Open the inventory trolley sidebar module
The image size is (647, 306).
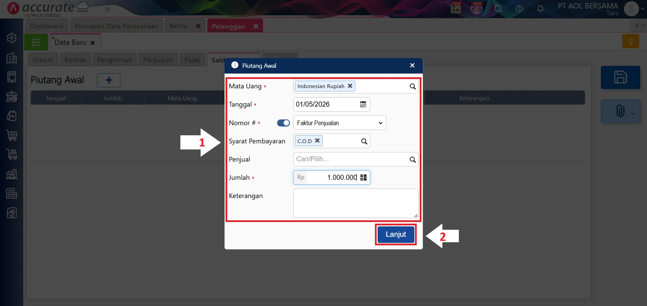12,155
